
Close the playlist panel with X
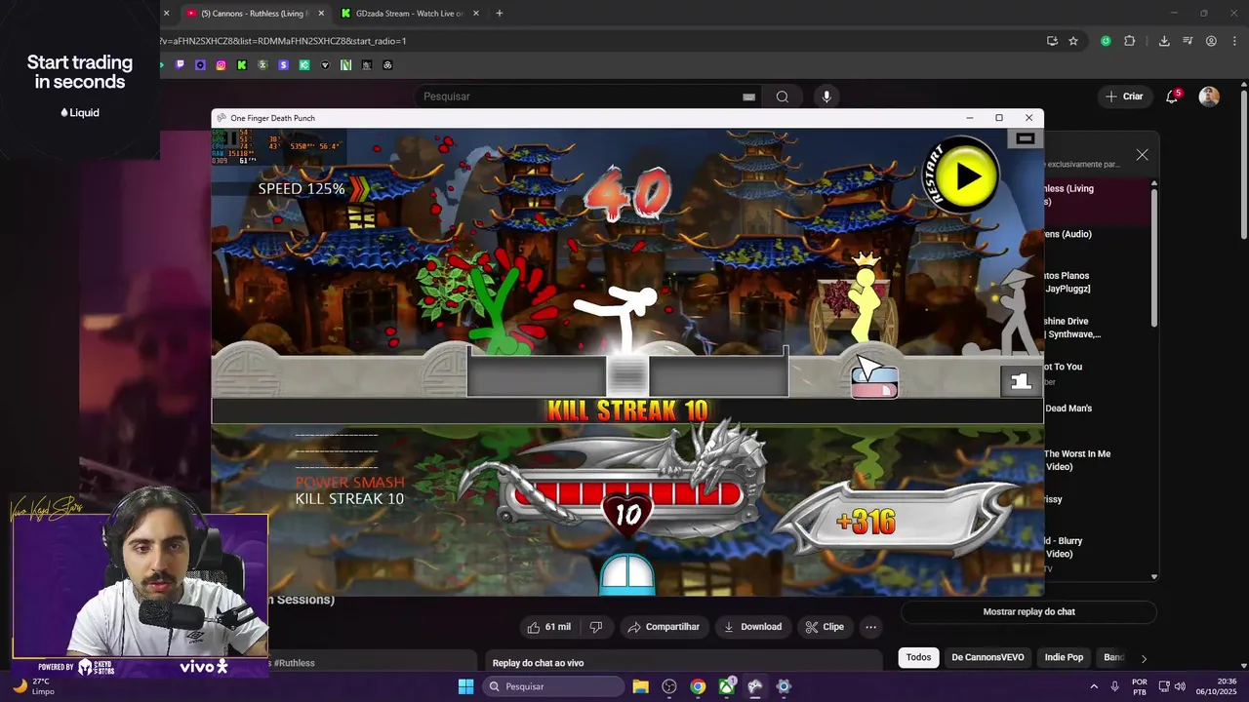point(1142,155)
